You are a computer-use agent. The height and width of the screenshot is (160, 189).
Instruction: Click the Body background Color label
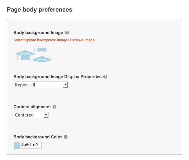coord(38,137)
